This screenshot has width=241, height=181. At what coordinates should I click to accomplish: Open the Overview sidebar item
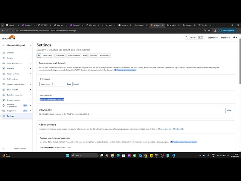click(x=11, y=53)
